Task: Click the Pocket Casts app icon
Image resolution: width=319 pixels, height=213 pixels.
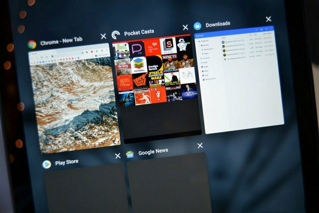Action: pos(116,35)
